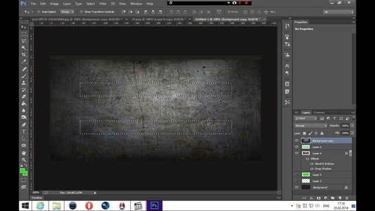This screenshot has height=211, width=375.
Task: Collapse Layer 4 effects arrow
Action: click(x=350, y=153)
